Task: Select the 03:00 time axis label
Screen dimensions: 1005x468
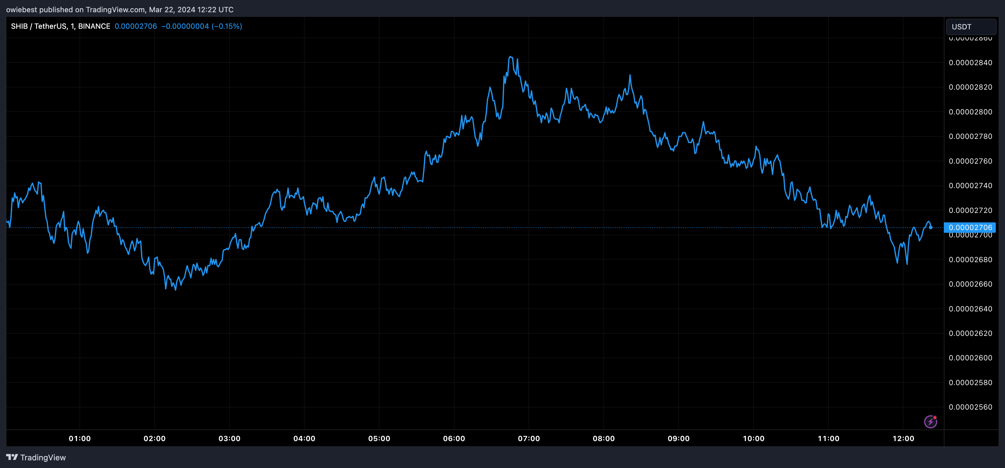Action: tap(229, 438)
